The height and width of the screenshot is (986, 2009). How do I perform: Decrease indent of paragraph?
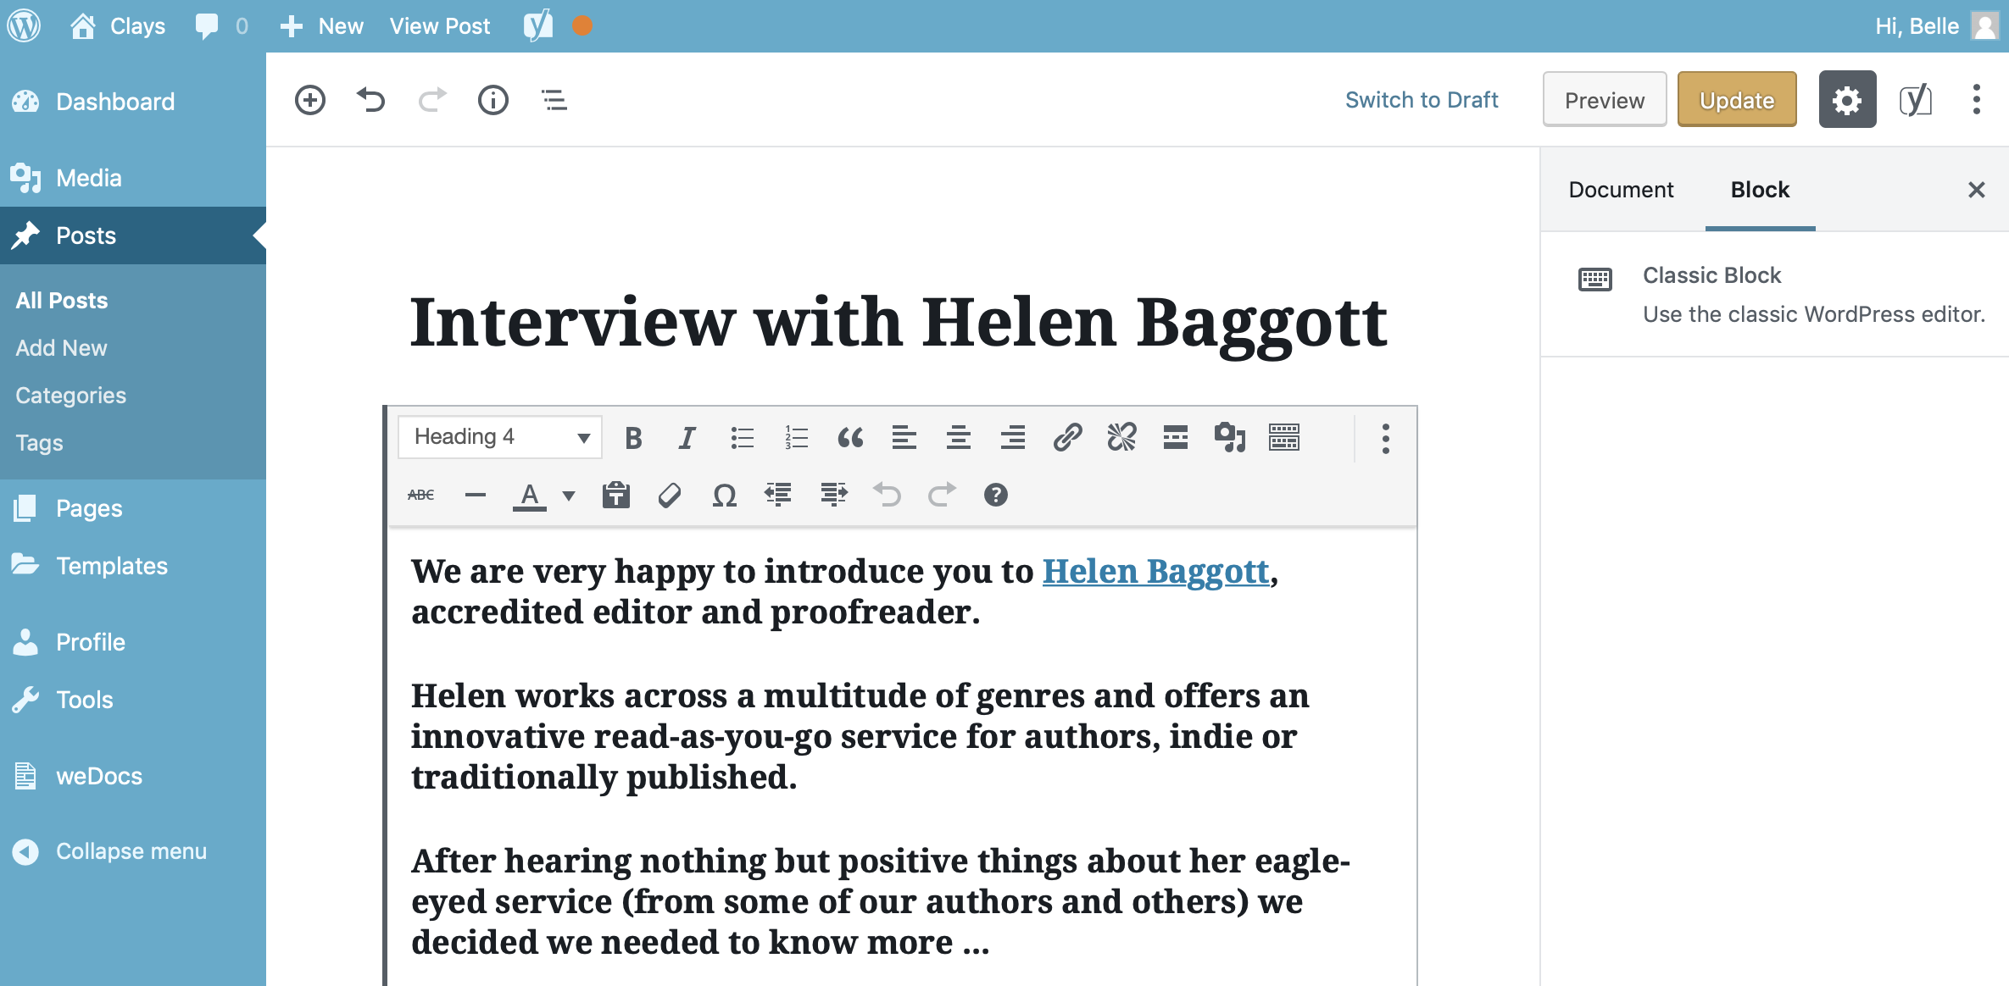(x=778, y=495)
